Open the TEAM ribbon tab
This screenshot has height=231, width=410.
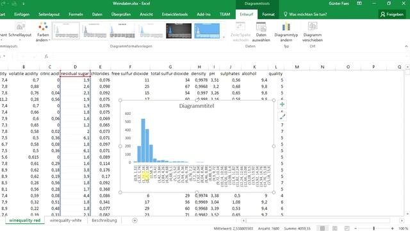tap(225, 14)
